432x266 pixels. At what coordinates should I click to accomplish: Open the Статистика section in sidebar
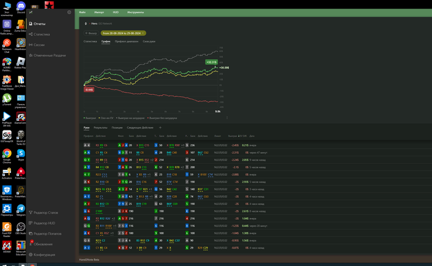point(39,34)
